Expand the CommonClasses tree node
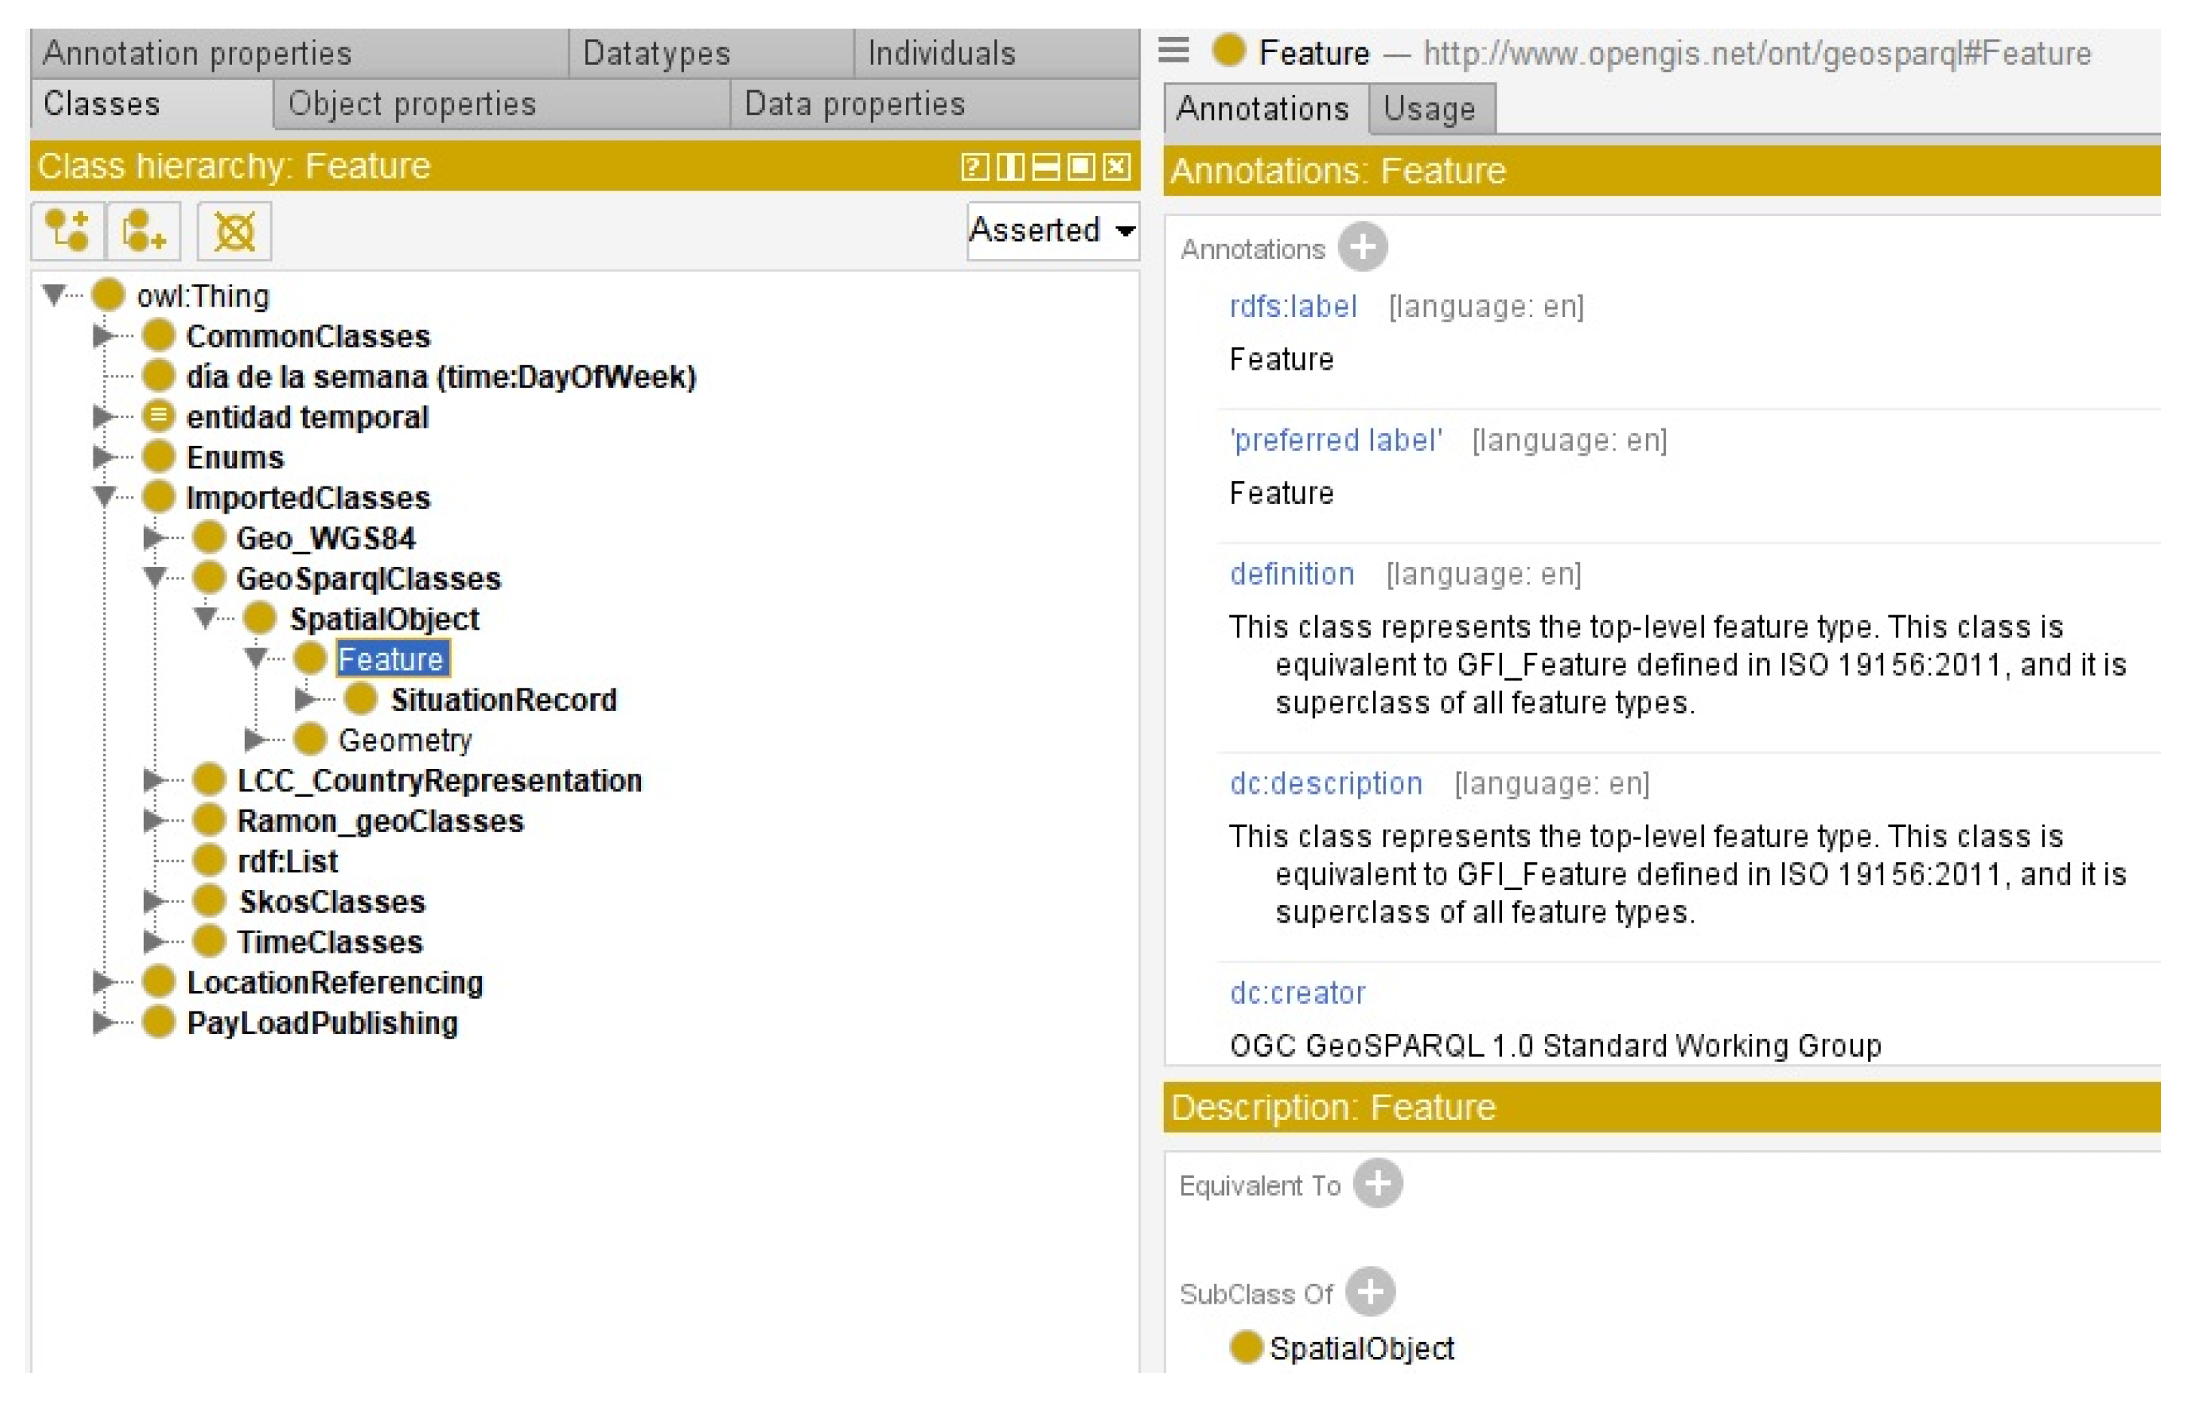 (102, 337)
